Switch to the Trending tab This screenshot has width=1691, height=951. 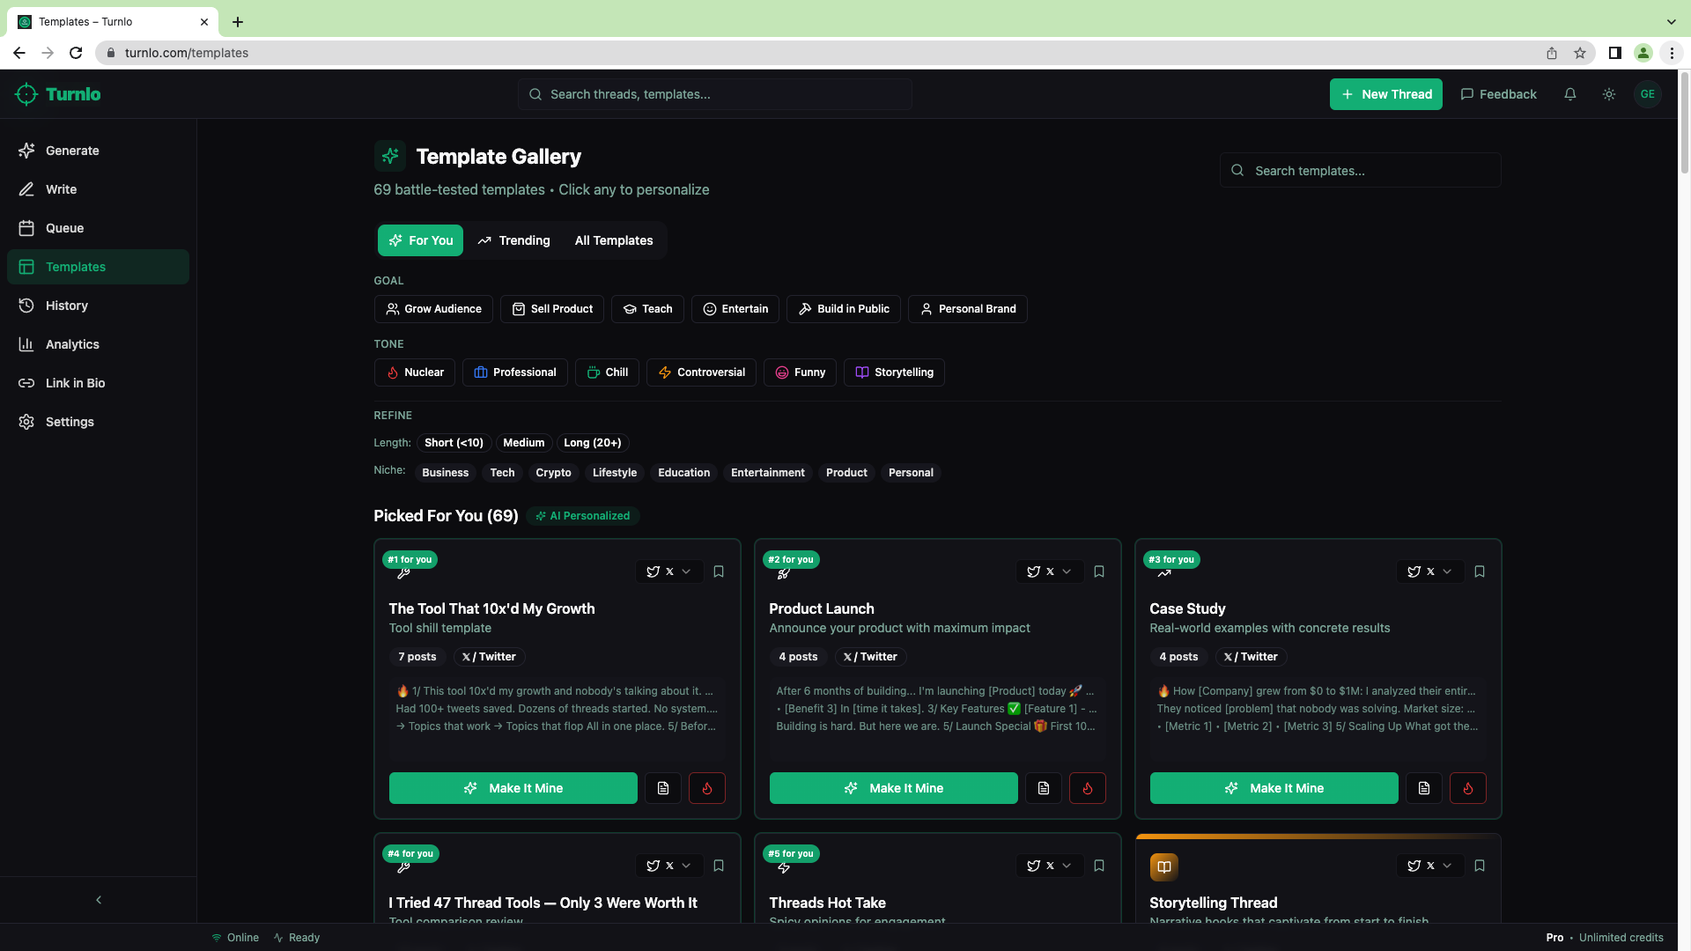point(513,240)
